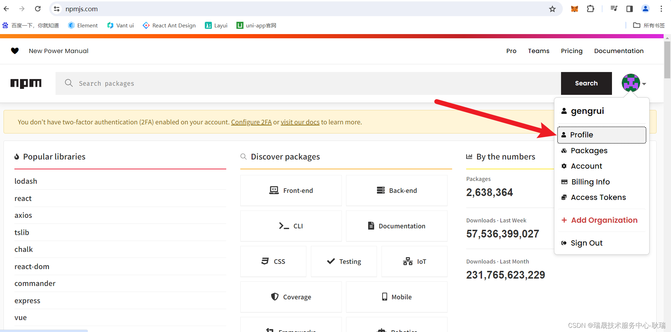Open the commander library link

point(35,284)
